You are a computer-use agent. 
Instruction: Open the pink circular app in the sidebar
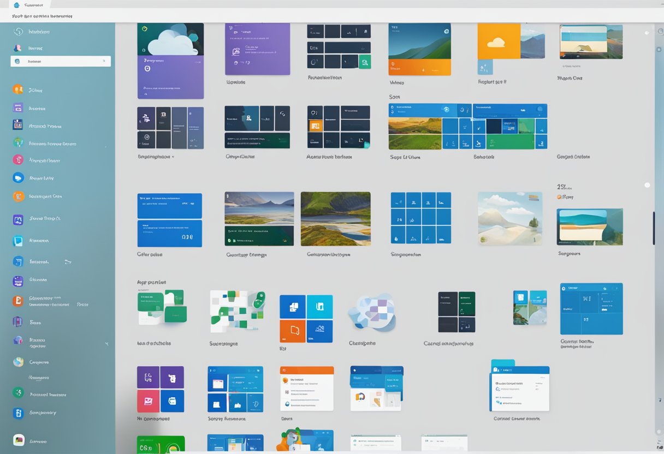click(x=18, y=160)
